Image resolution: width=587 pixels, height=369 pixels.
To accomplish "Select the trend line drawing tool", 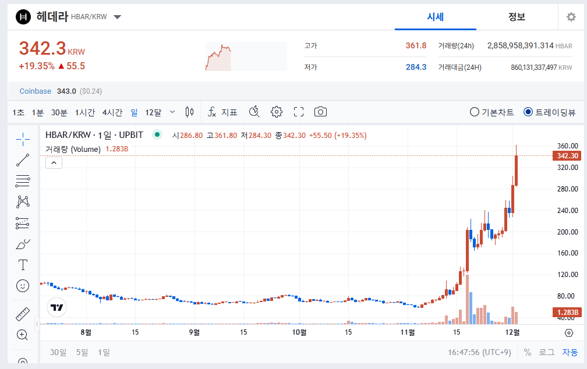I will click(23, 160).
